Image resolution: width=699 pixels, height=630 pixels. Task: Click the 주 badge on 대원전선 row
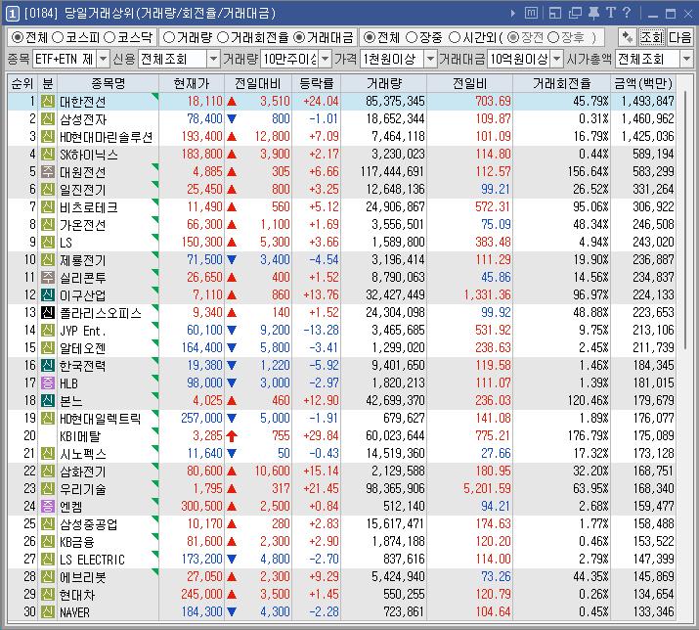tap(48, 172)
